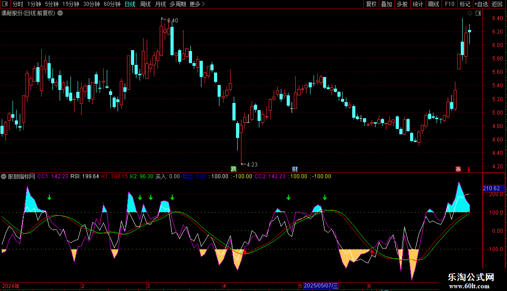Click the 标记 mark button

point(465,4)
